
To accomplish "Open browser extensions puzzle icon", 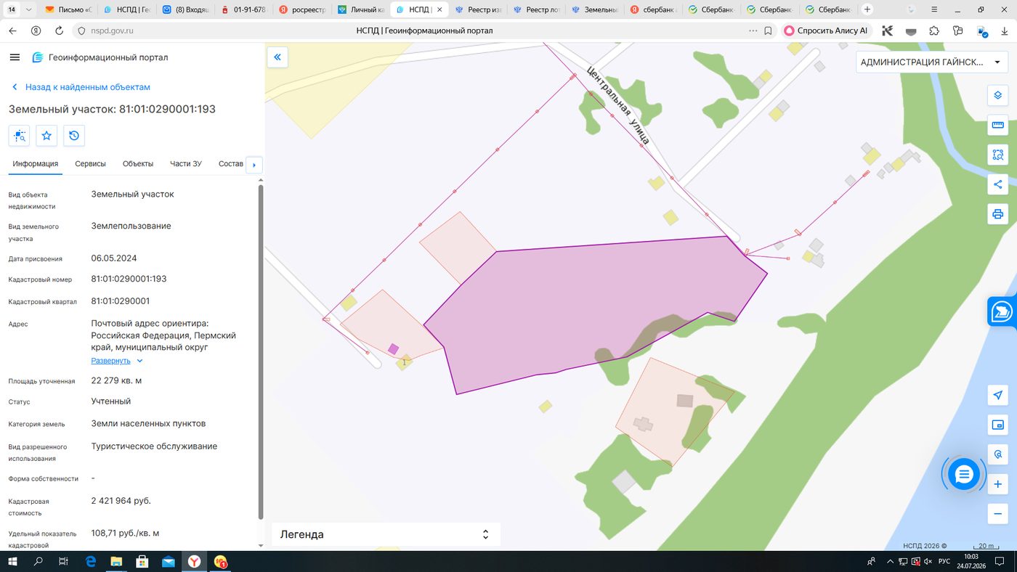I will 934,31.
